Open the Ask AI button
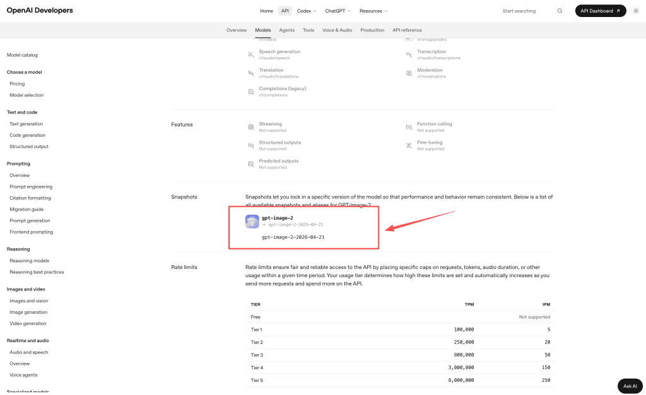Viewport: 646px width, 395px height. click(x=630, y=386)
